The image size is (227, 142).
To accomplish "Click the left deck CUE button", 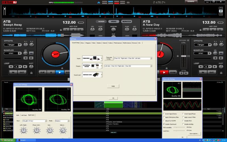I will (43, 72).
